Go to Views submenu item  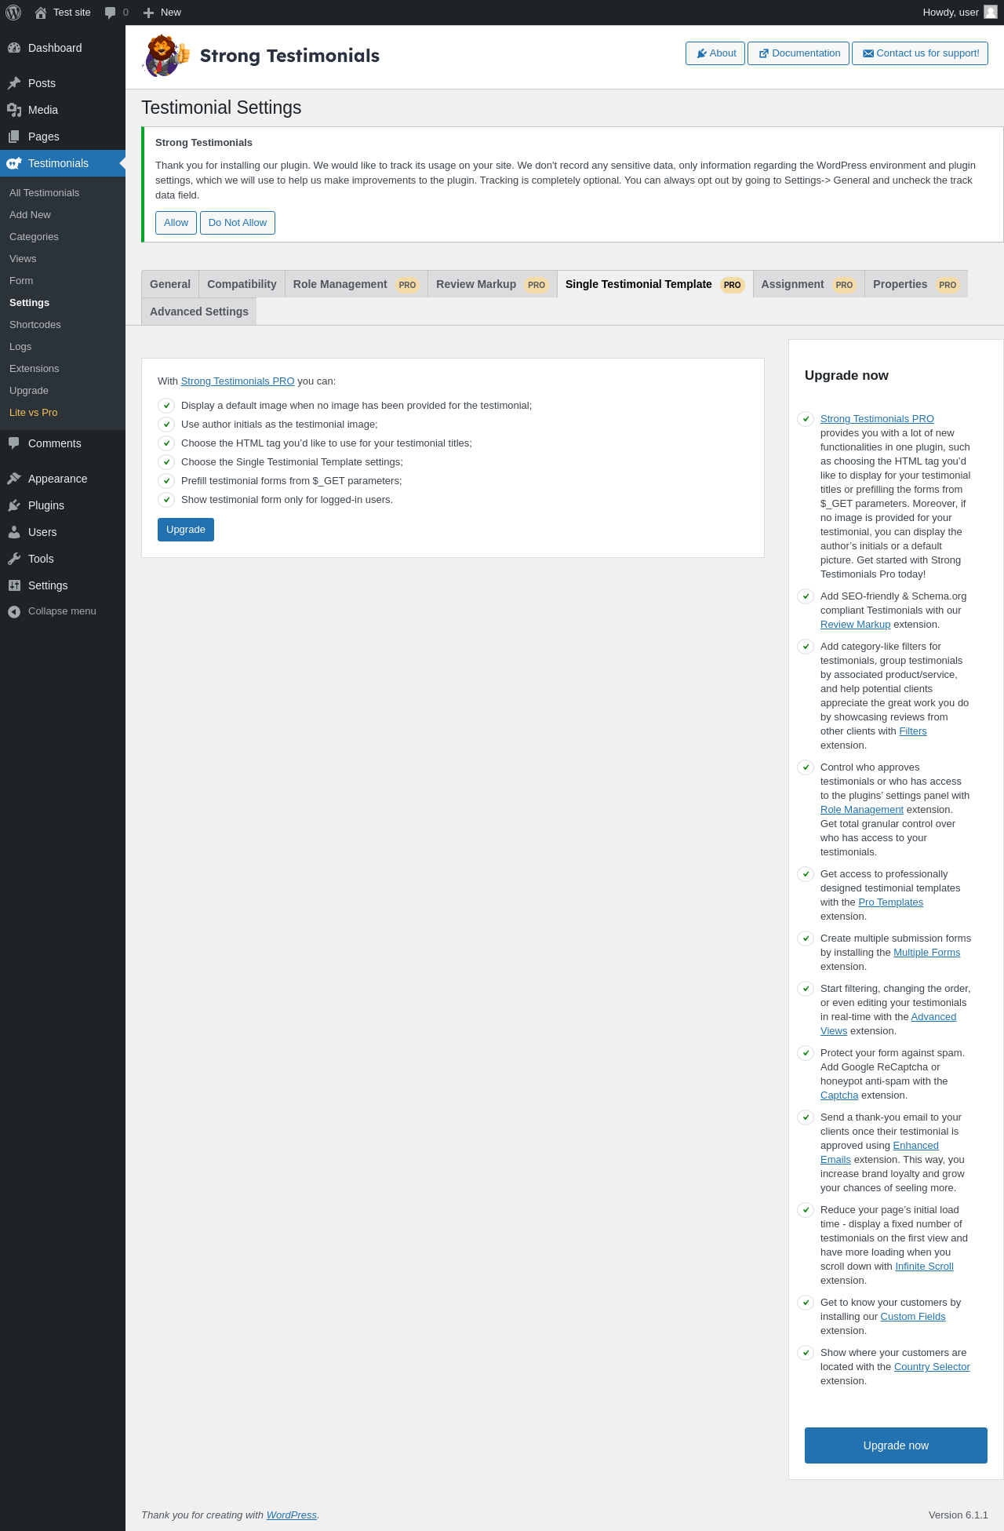[23, 259]
